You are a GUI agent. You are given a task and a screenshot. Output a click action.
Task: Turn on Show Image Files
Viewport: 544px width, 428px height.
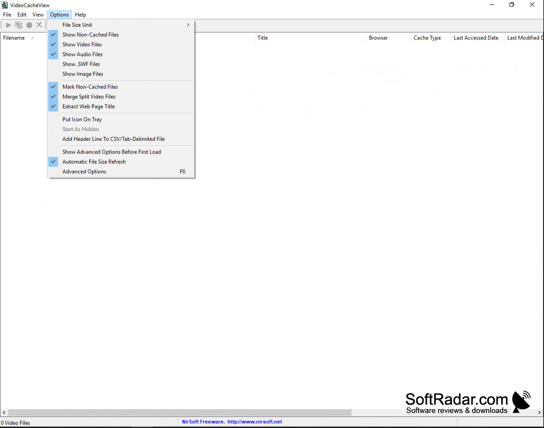point(121,74)
